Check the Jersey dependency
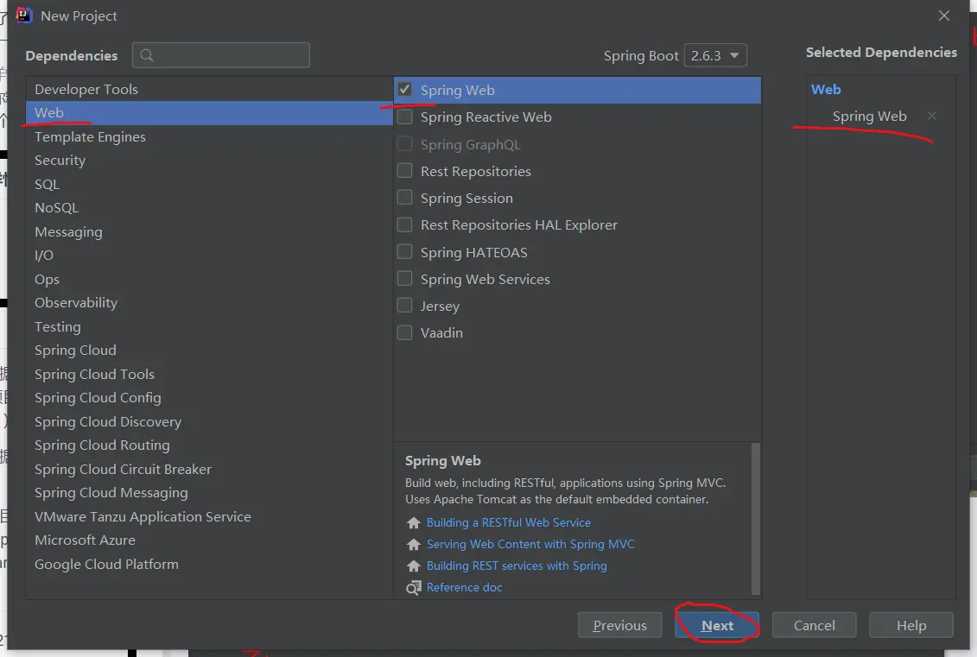Viewport: 977px width, 657px height. pyautogui.click(x=405, y=305)
